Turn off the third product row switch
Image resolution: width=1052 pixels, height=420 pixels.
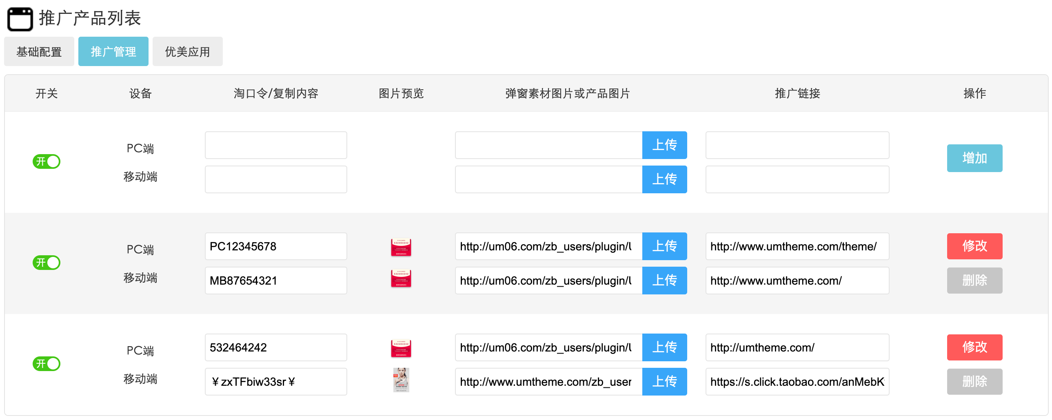coord(46,364)
